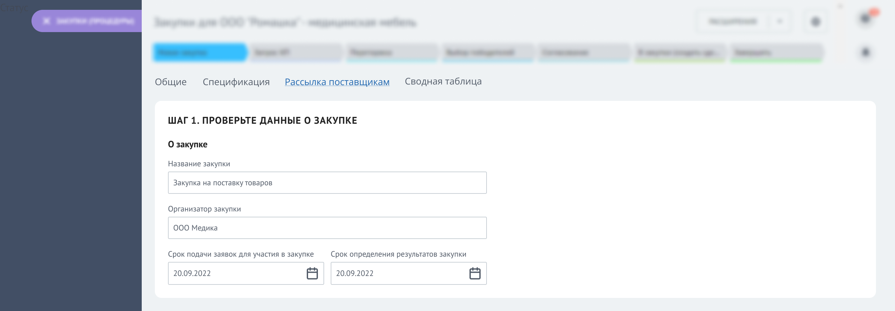Click the purple Закупки/процедуры button in the sidebar
The width and height of the screenshot is (895, 311).
point(87,21)
